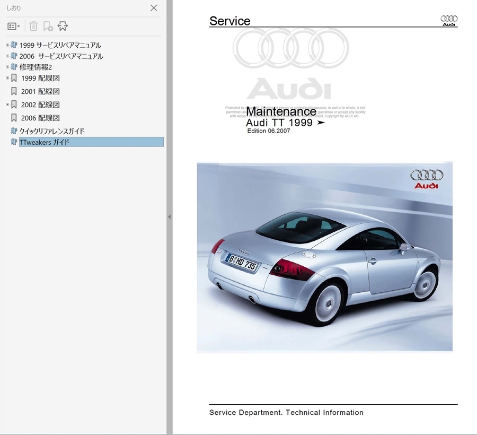Collapse the side panel using the divider arrow
Screen dimensions: 477x435
[170, 217]
